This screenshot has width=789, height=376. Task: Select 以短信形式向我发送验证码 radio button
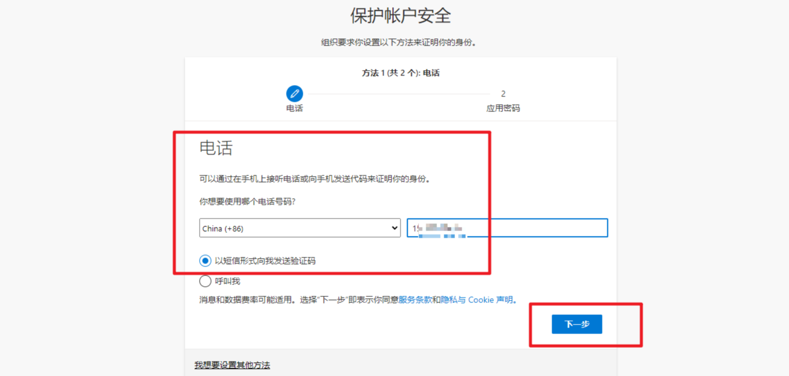click(206, 260)
